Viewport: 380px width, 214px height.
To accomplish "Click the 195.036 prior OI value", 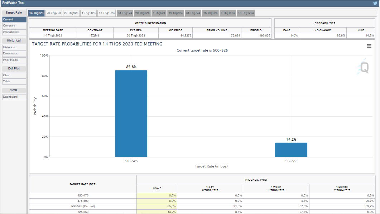I will (x=265, y=35).
